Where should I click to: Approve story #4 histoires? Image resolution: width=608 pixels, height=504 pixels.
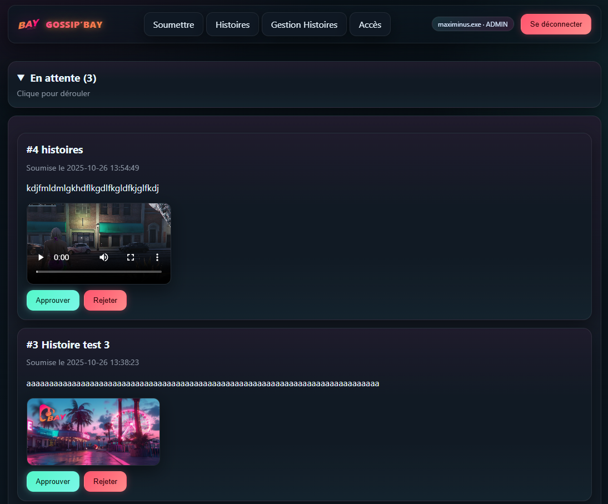(x=53, y=300)
